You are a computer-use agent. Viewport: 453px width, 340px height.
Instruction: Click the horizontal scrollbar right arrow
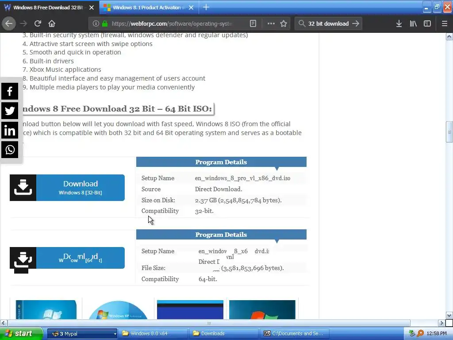[x=441, y=323]
